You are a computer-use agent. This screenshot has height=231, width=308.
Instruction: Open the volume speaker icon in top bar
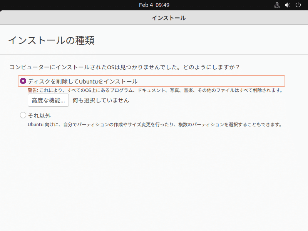287,5
